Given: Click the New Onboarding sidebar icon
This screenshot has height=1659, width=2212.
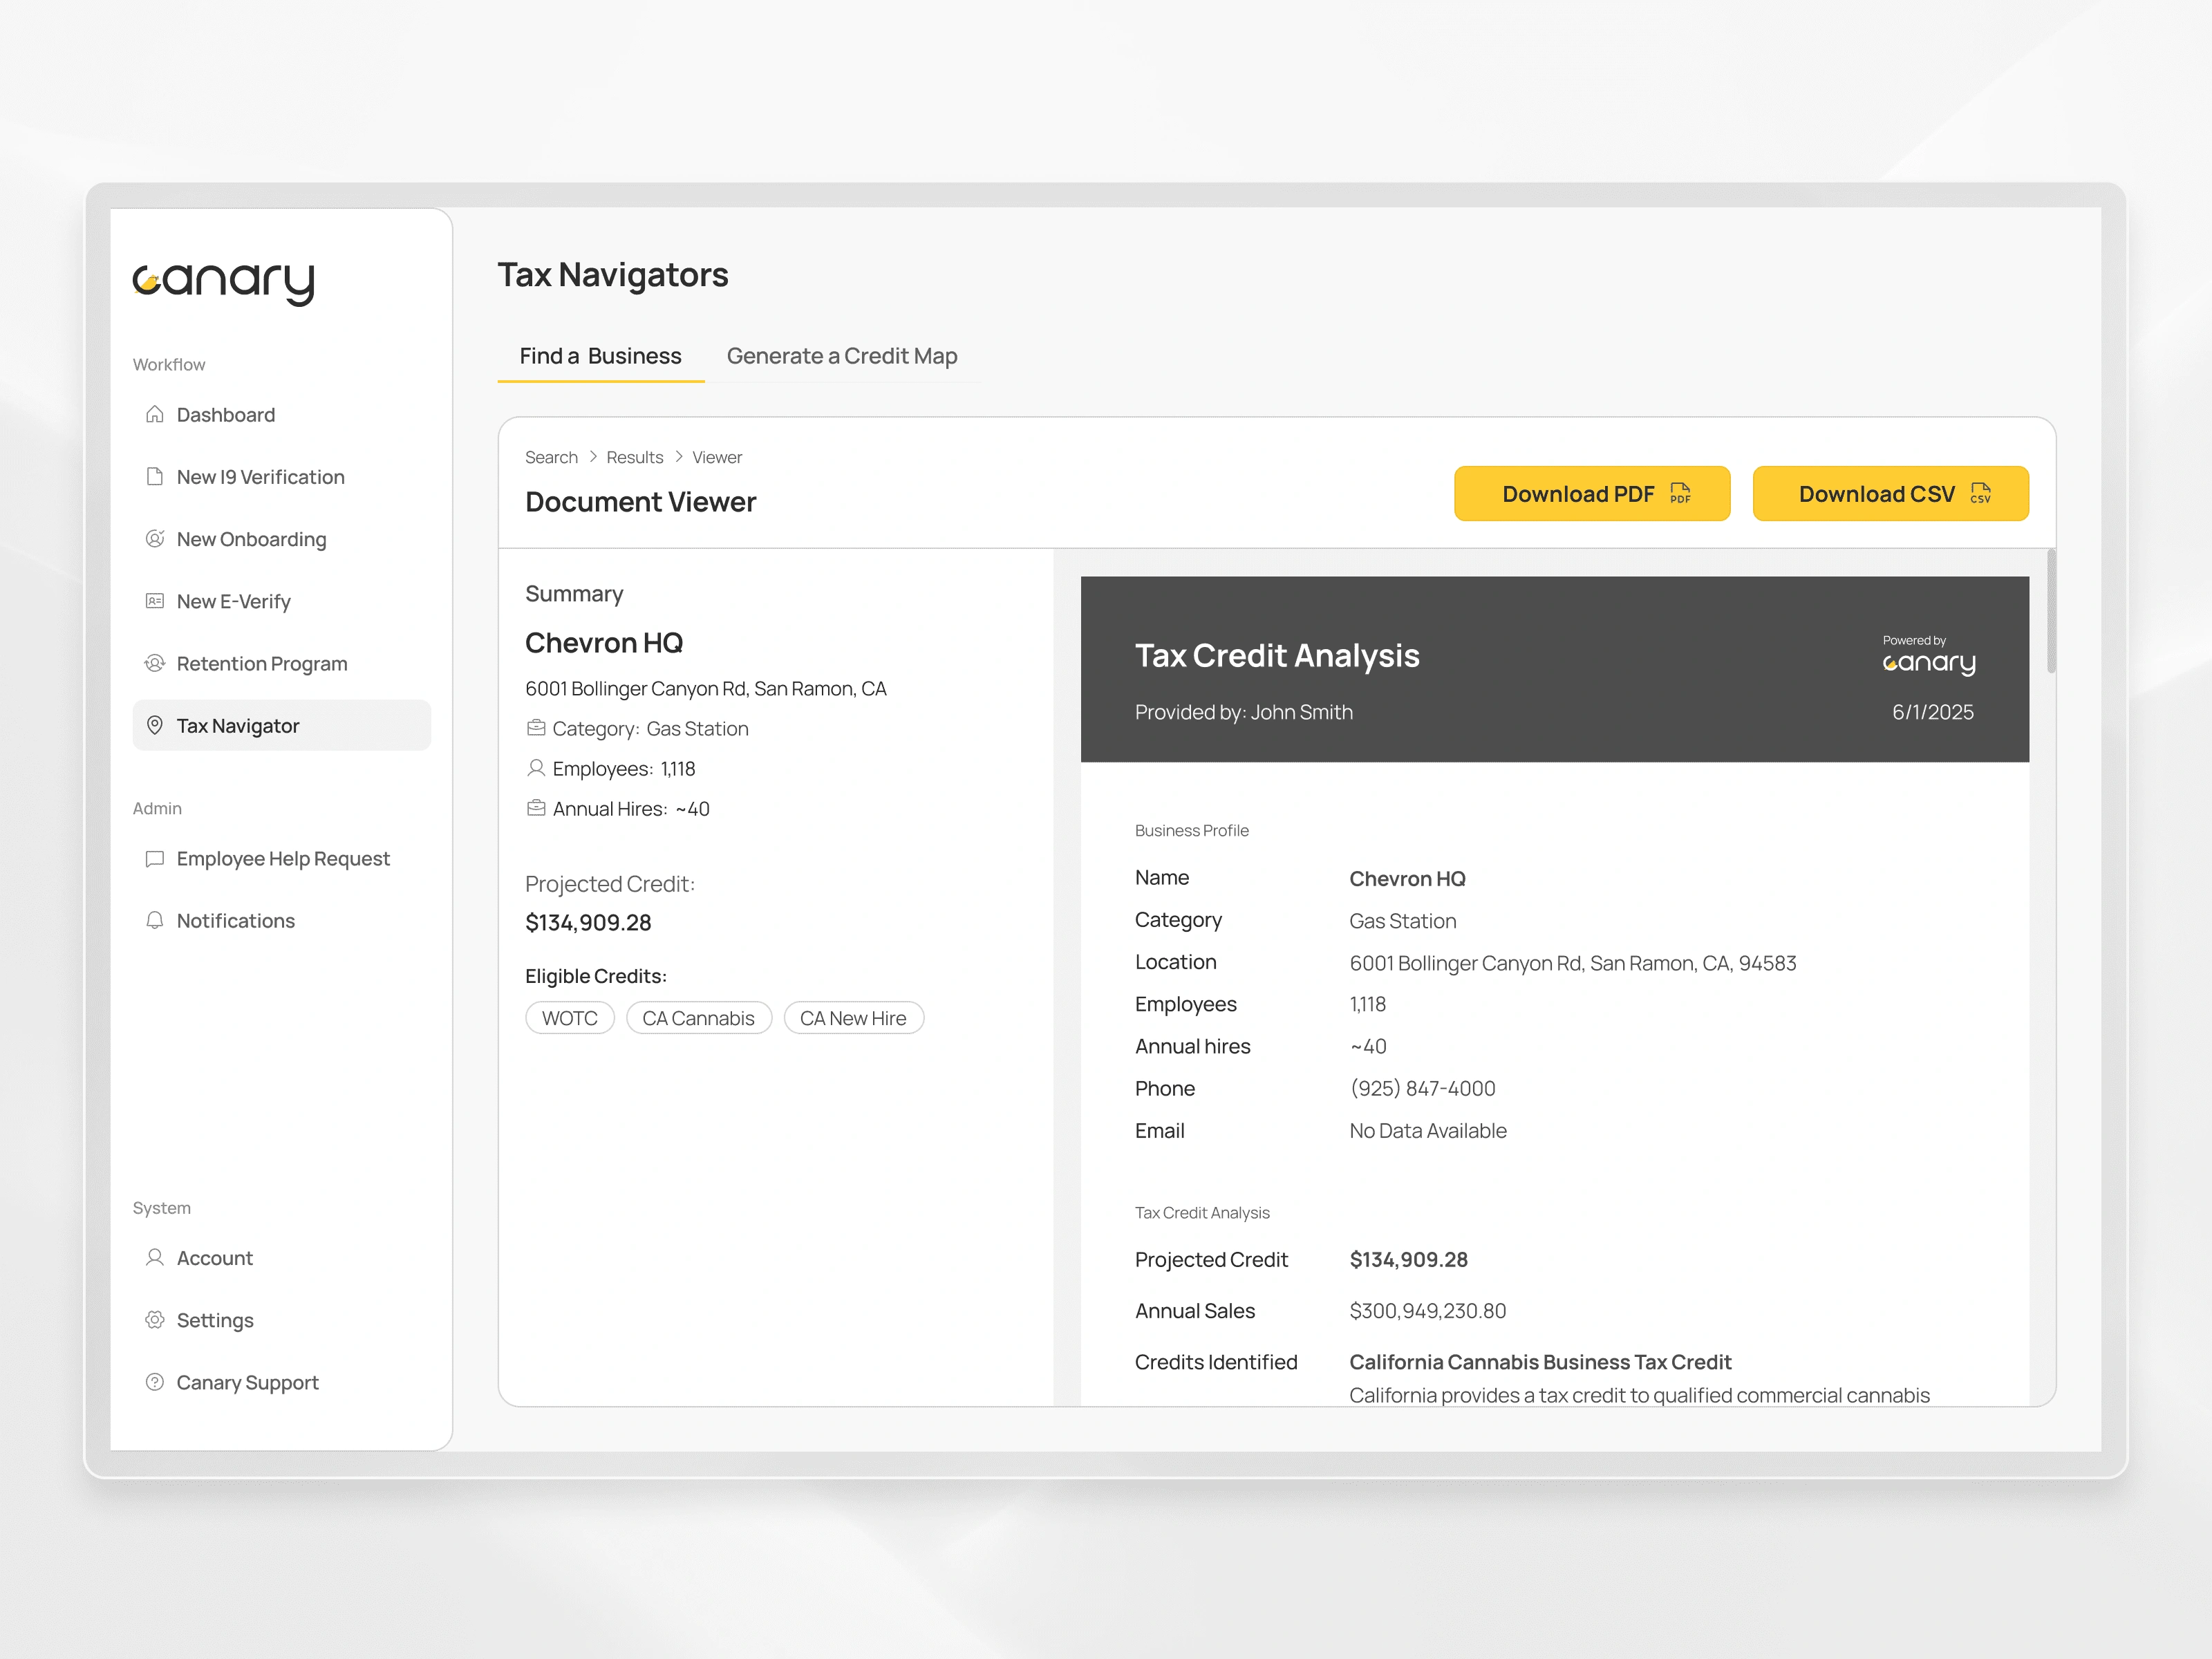Looking at the screenshot, I should [154, 538].
